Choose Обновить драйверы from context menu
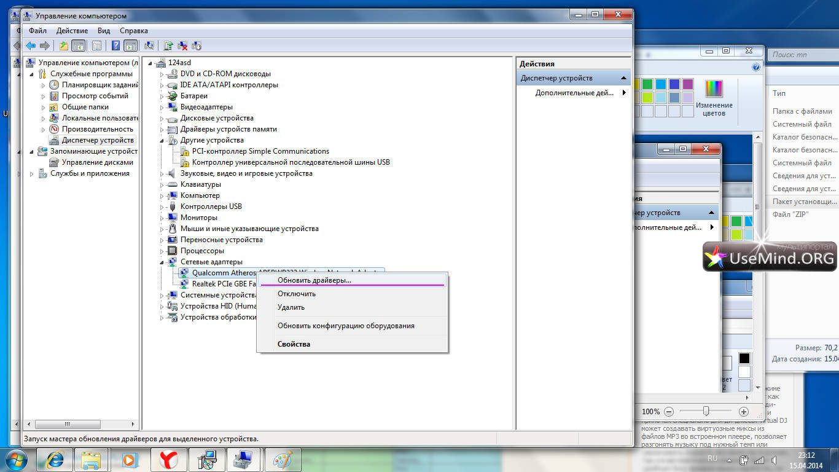839x472 pixels. click(353, 280)
